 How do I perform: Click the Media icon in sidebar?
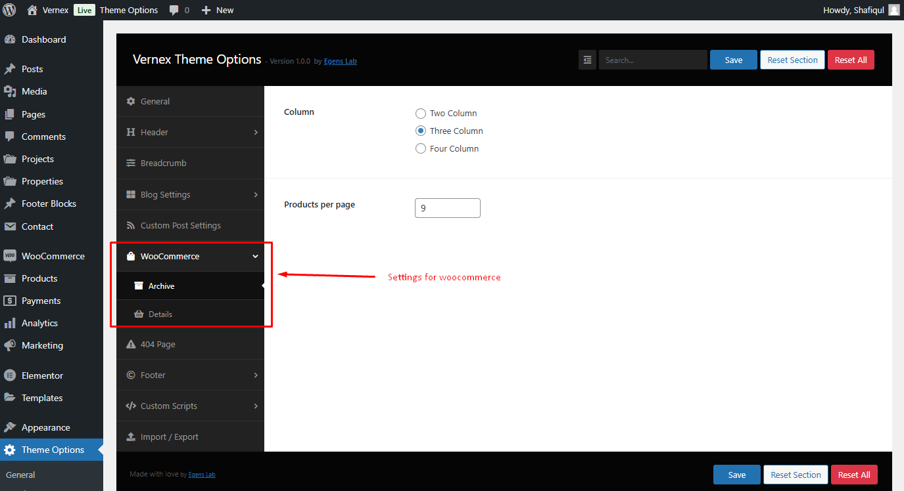10,91
